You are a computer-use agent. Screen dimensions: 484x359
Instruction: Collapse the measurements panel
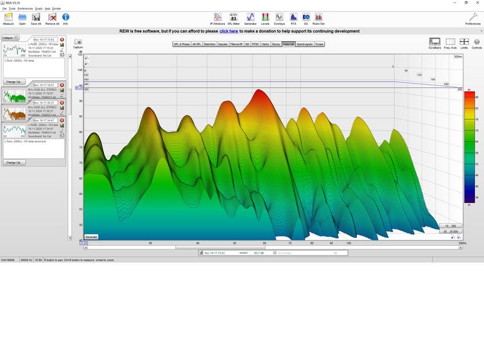8,37
